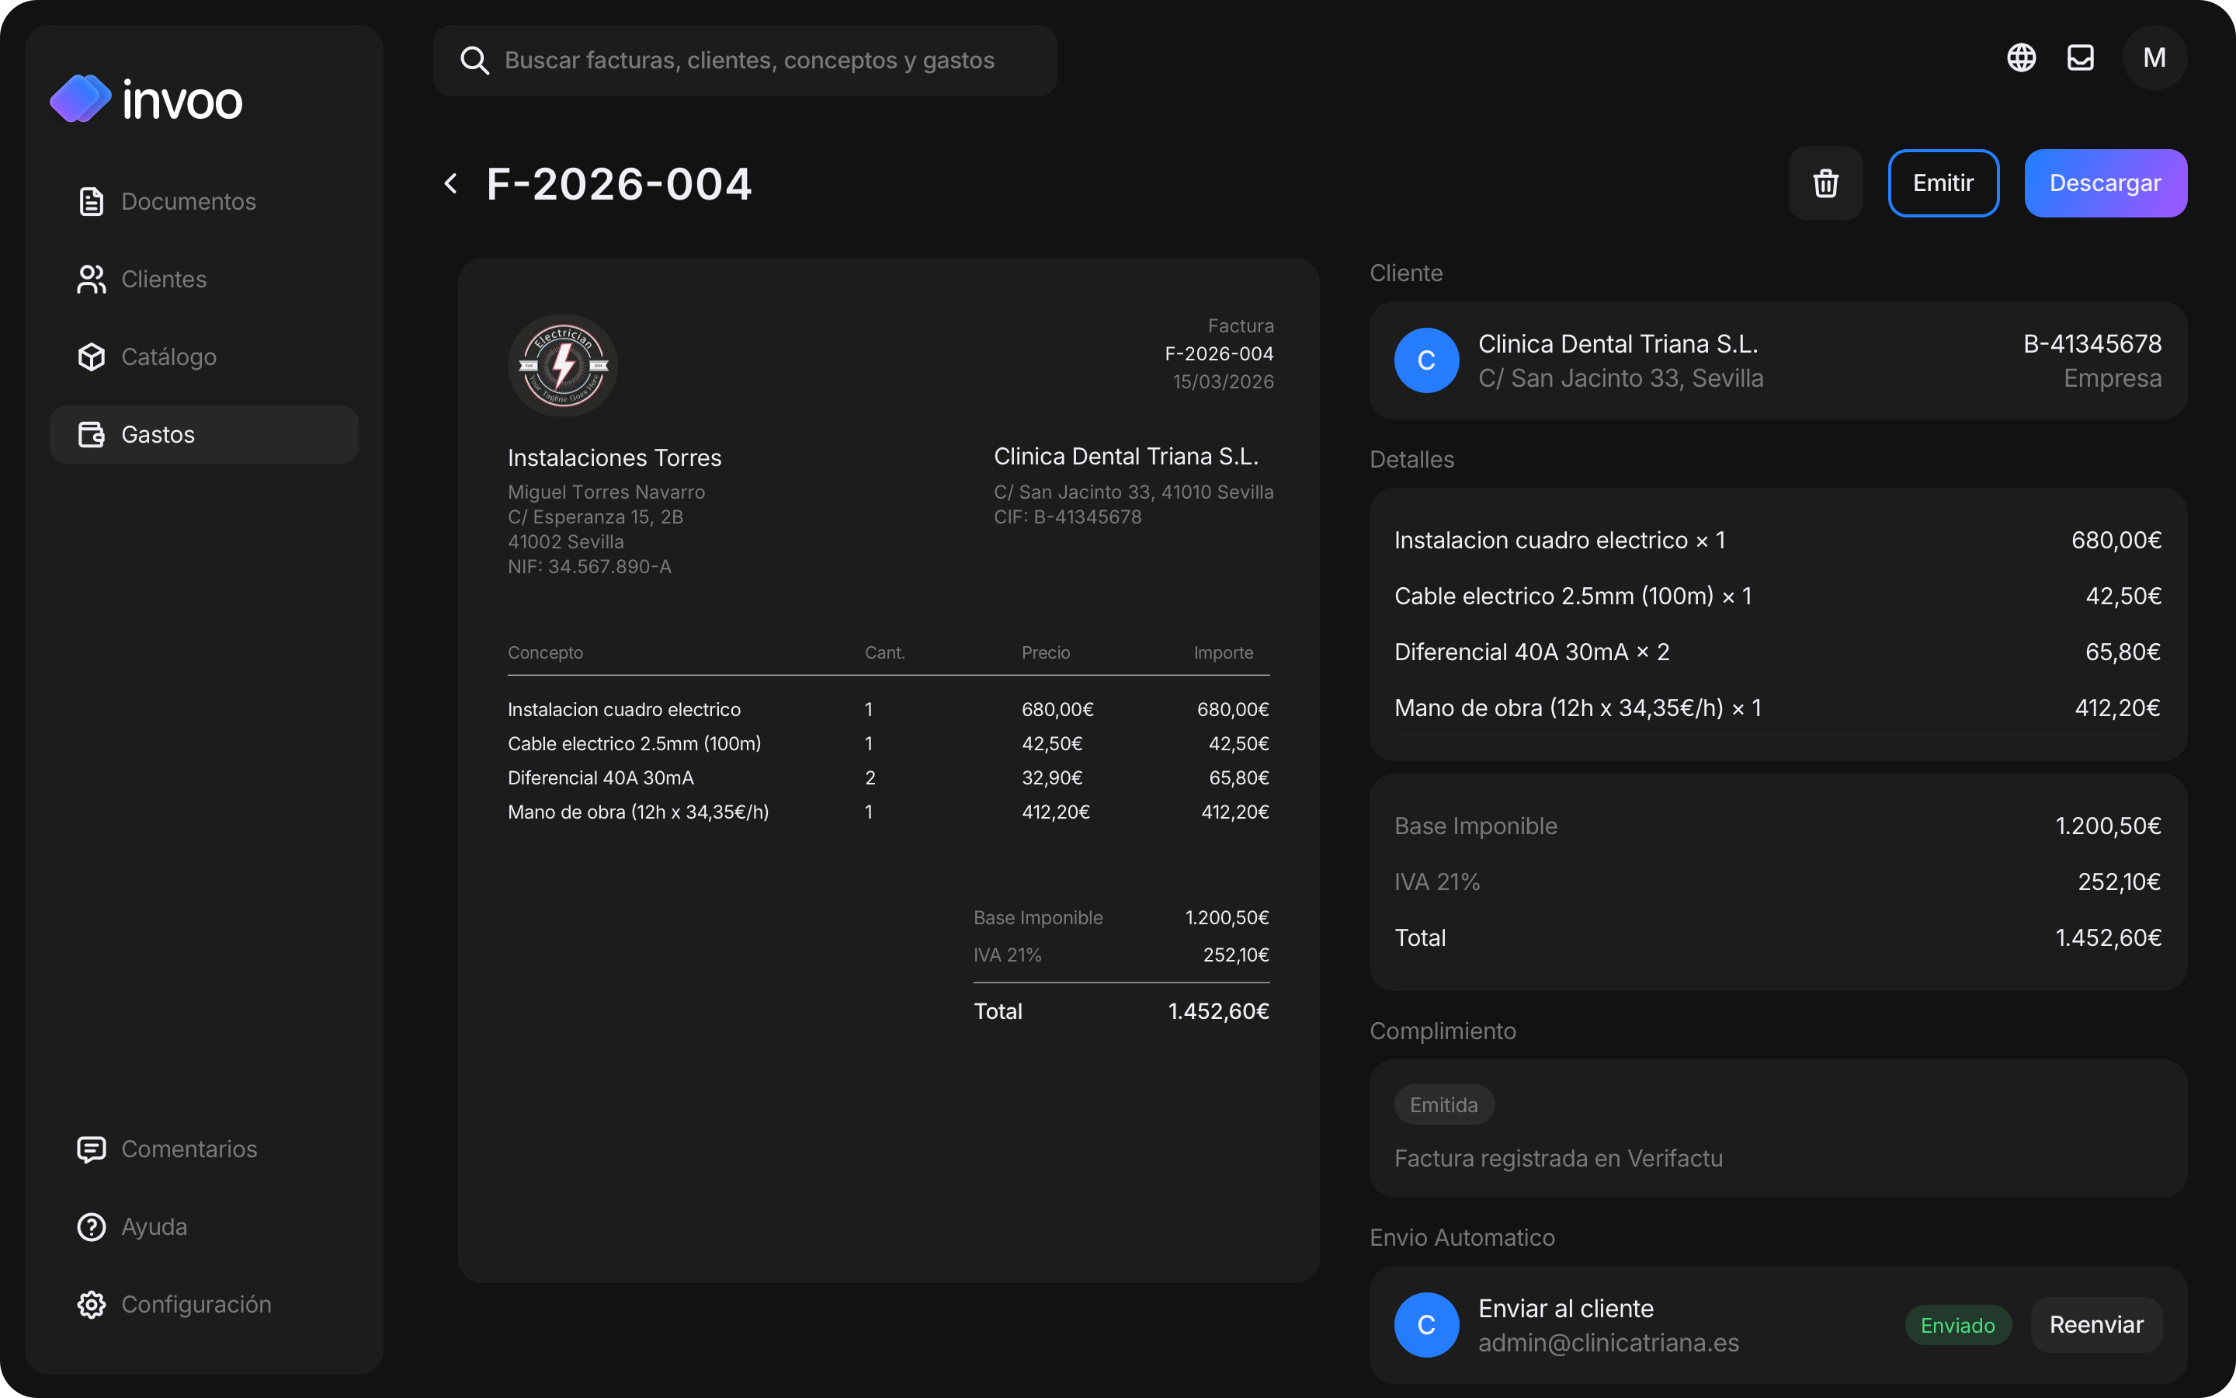Viewport: 2236px width, 1398px height.
Task: Click the search magnifier icon
Action: [x=475, y=61]
